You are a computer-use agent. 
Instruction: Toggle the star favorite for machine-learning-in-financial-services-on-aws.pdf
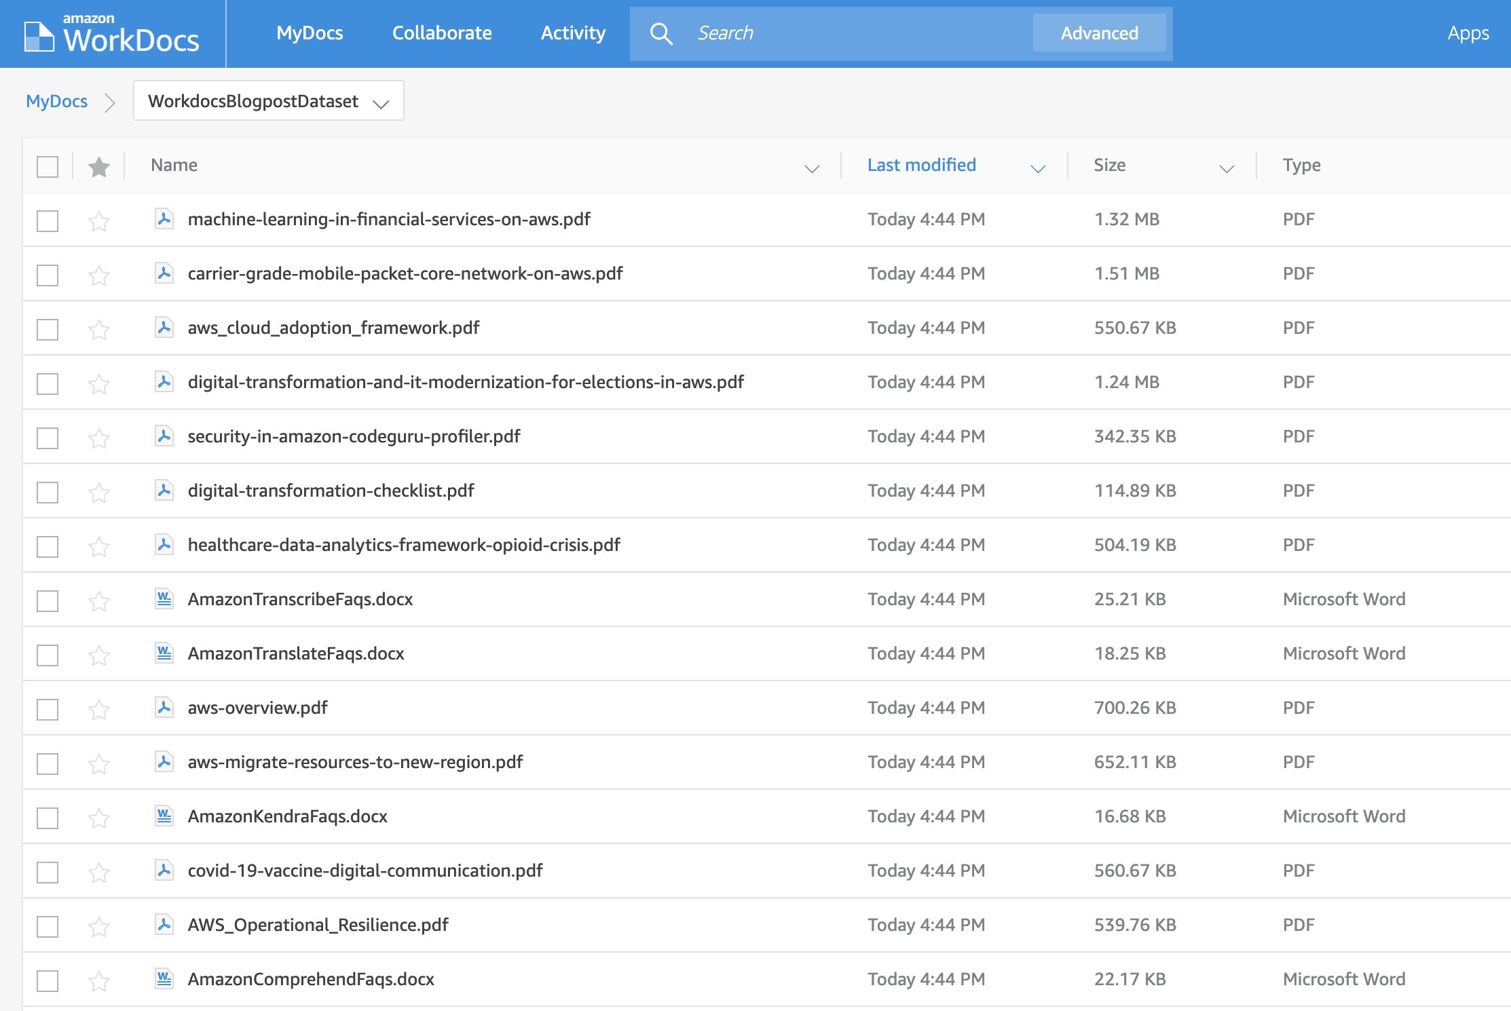coord(99,219)
